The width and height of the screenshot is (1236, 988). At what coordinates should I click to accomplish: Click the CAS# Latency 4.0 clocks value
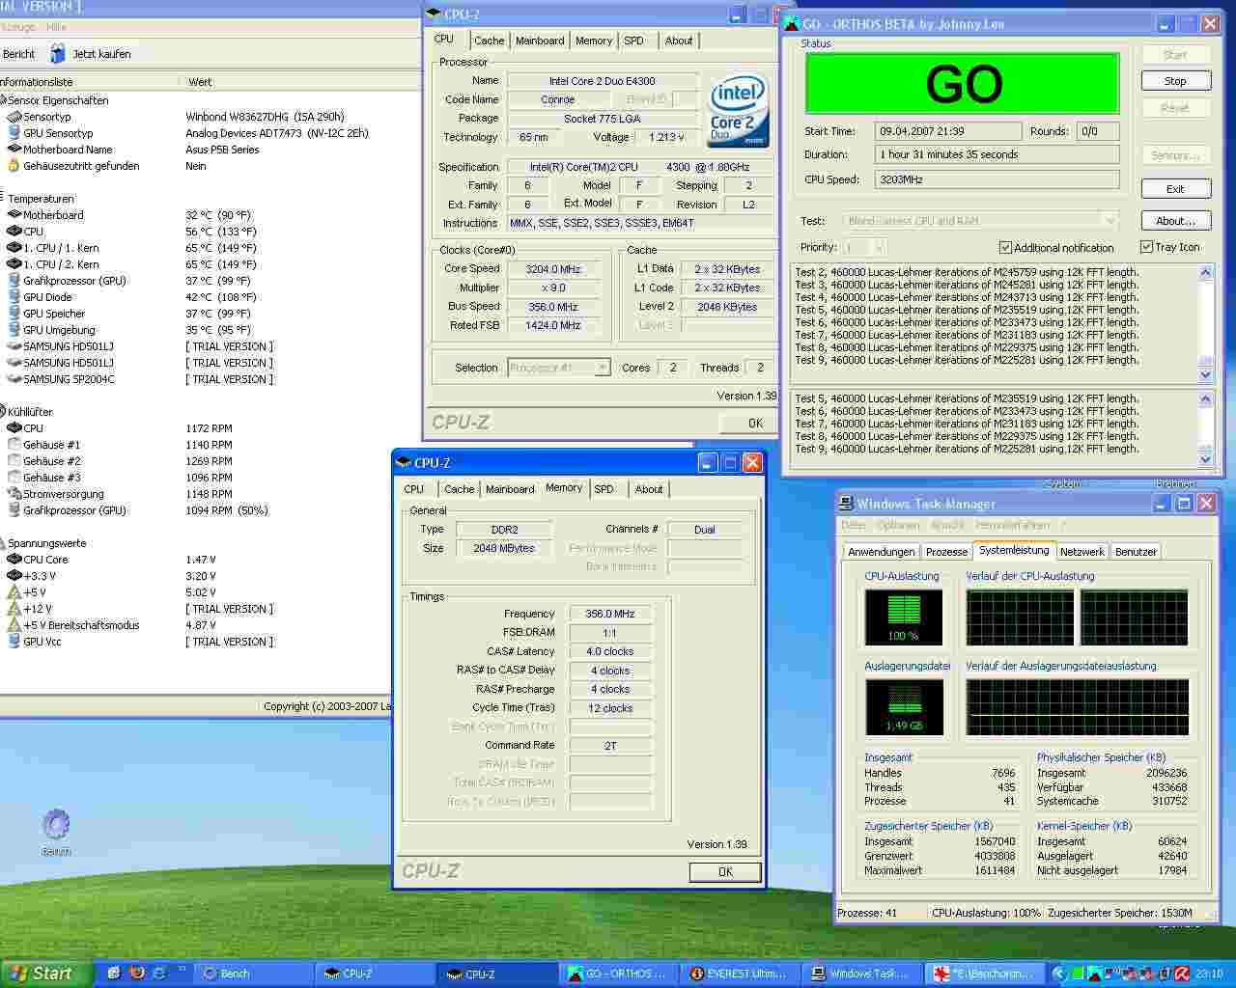click(x=610, y=651)
